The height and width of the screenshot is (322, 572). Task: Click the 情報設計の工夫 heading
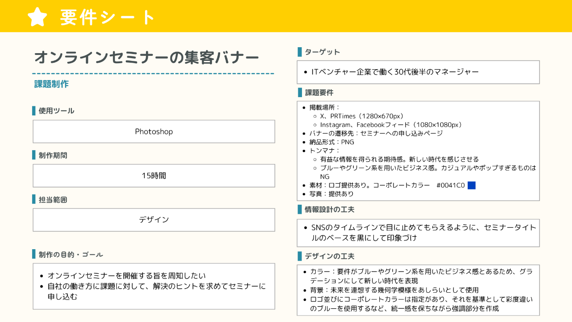(x=329, y=210)
